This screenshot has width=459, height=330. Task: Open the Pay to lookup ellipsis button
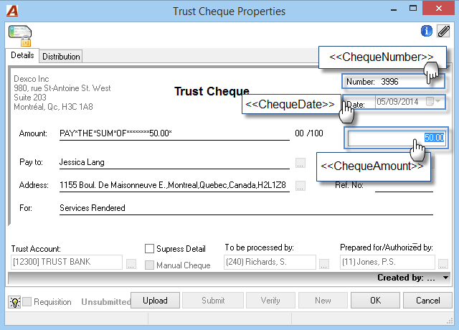point(300,163)
